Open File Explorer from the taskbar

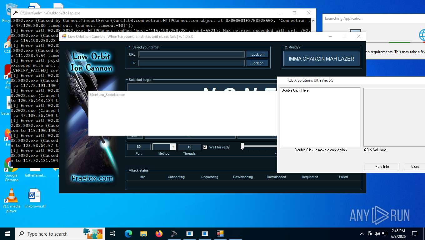pos(143,234)
